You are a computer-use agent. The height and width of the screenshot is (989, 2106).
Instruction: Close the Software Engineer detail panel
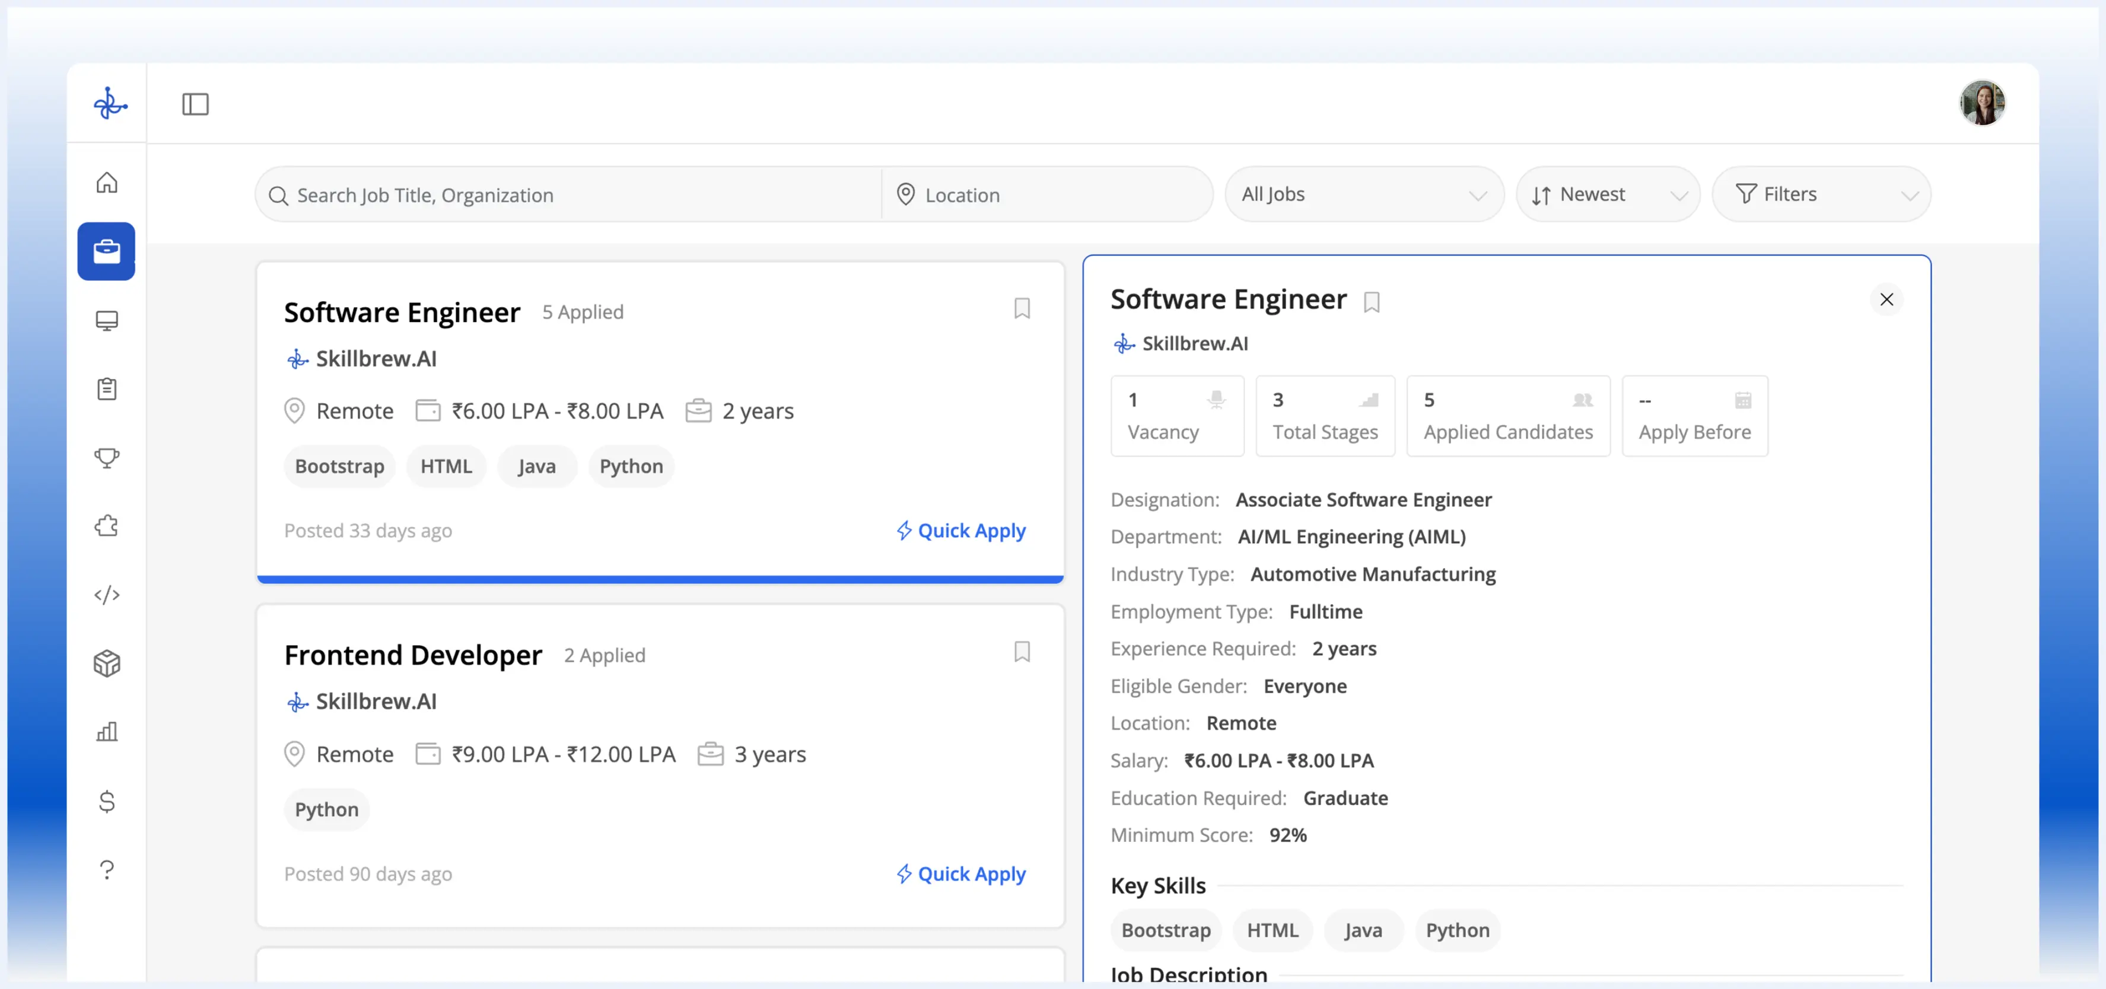pos(1886,300)
